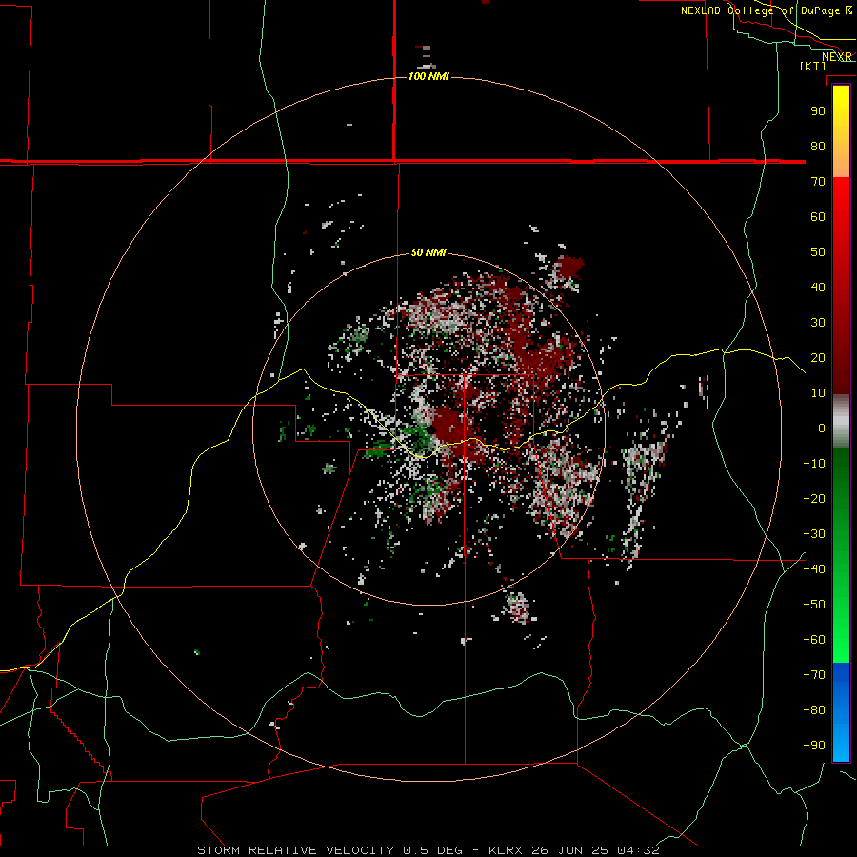857x857 pixels.
Task: Pick the gray zero-velocity segment of the color bar
Action: (841, 422)
